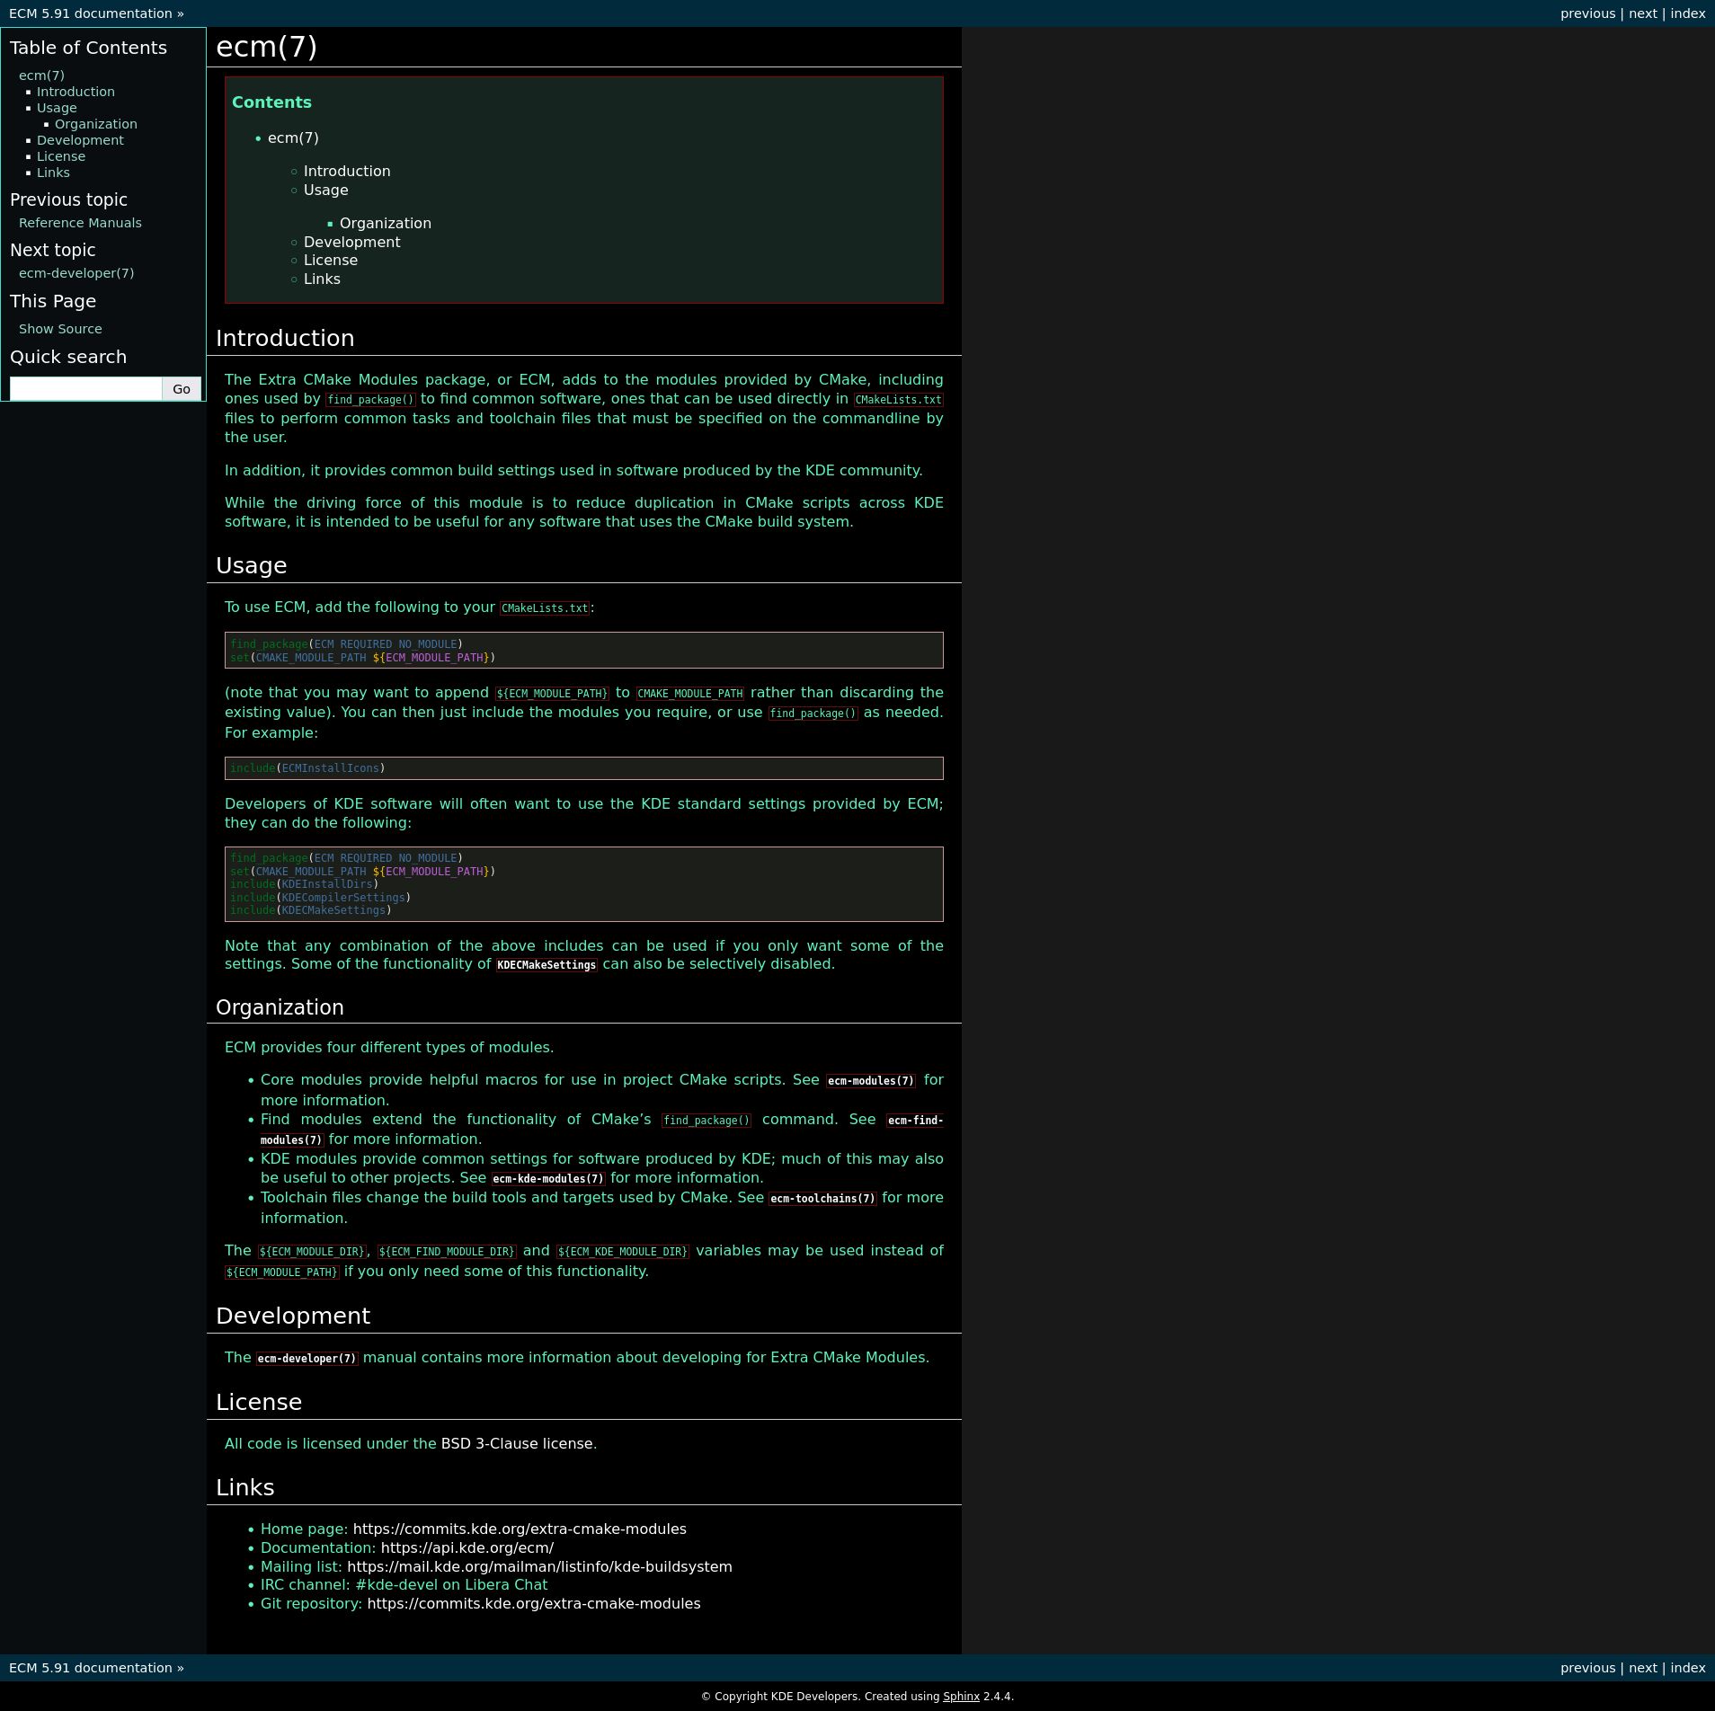1715x1711 pixels.
Task: Click 'previous' in the top navigation bar
Action: 1587,13
